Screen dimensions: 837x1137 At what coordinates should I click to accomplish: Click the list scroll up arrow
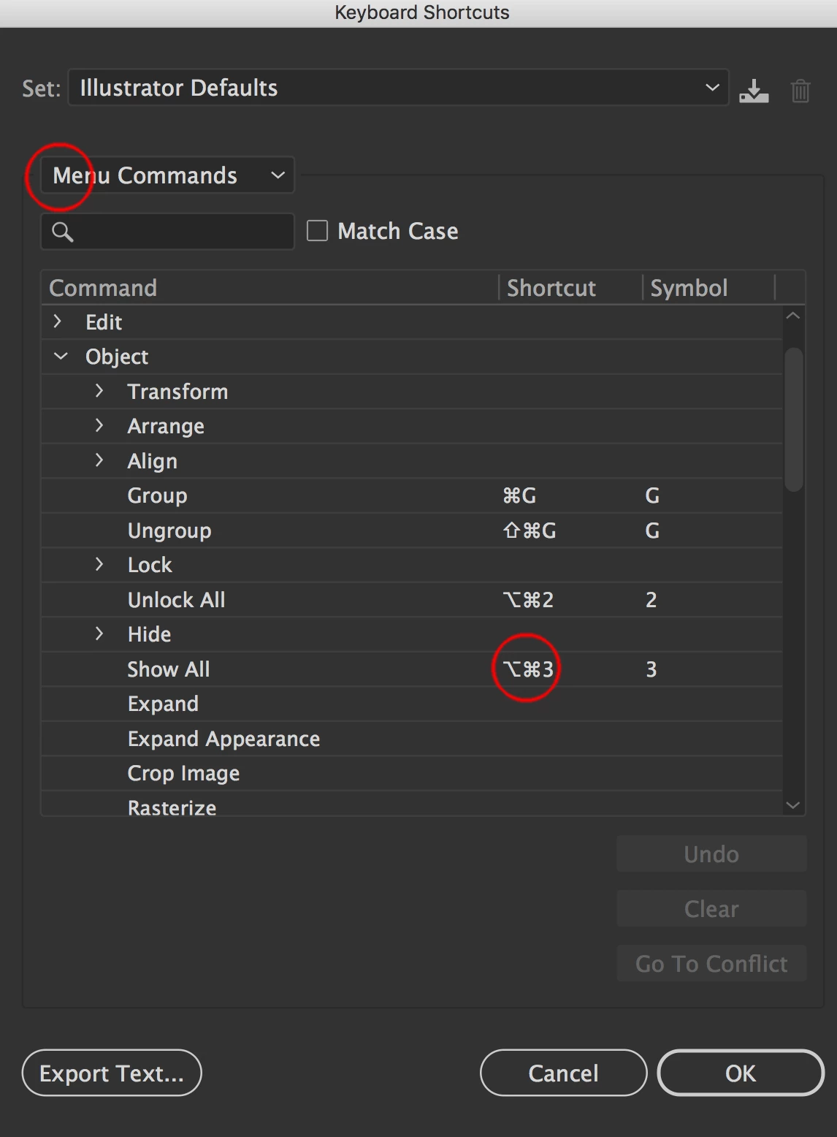click(793, 316)
